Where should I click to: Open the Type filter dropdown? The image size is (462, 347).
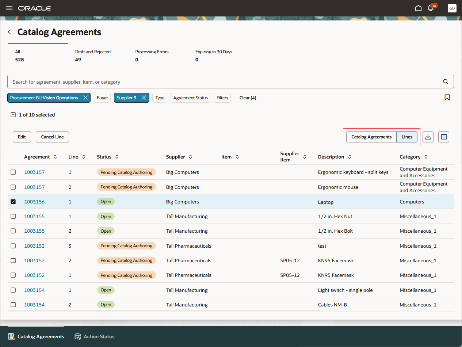(x=160, y=98)
